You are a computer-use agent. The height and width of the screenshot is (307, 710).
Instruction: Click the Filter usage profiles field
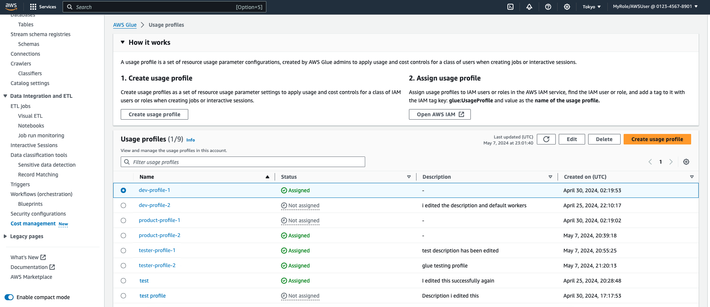pos(243,162)
